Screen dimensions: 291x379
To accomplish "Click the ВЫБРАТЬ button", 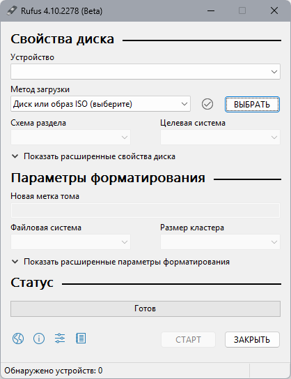I will coord(252,105).
